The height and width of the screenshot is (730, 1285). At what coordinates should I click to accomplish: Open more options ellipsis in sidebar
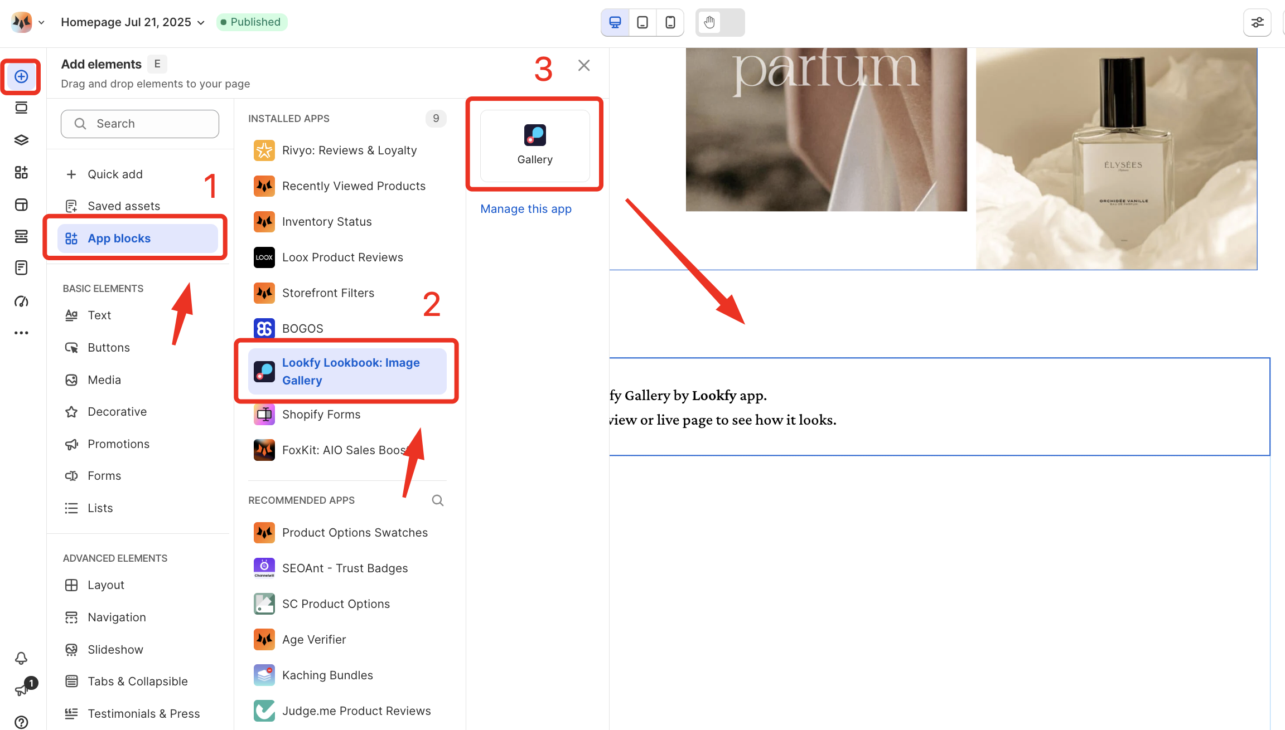(21, 333)
